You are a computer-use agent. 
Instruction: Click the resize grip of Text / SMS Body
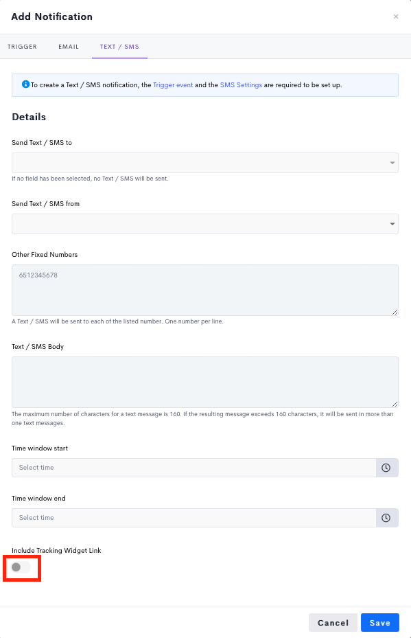coord(395,404)
